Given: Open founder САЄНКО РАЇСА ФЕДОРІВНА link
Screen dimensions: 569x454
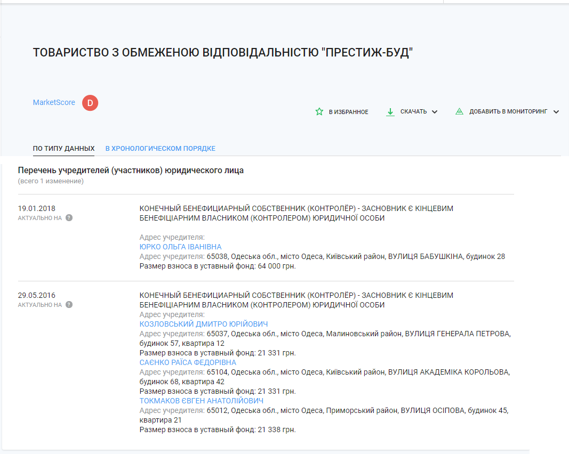Looking at the screenshot, I should click(188, 362).
